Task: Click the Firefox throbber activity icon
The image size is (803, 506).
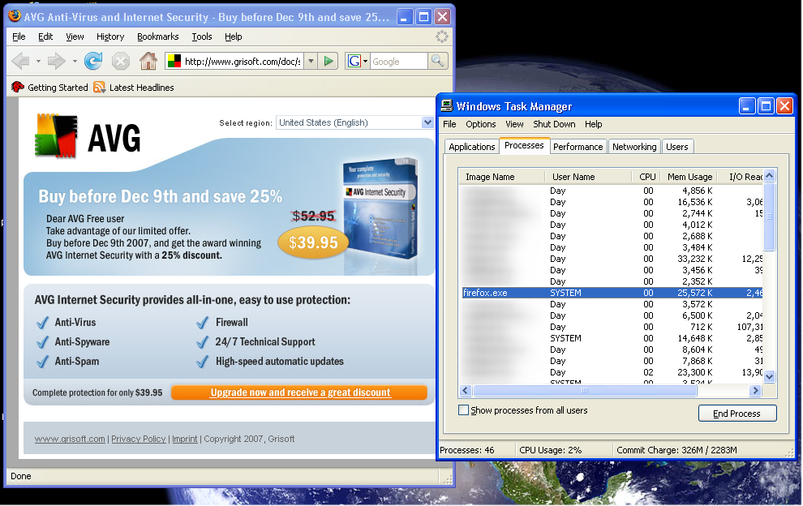Action: (442, 36)
